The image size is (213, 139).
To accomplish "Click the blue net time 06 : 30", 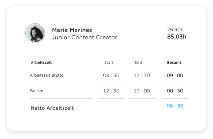I will click(x=175, y=106).
